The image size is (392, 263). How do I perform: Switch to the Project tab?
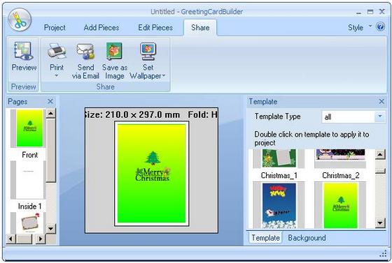(x=55, y=27)
